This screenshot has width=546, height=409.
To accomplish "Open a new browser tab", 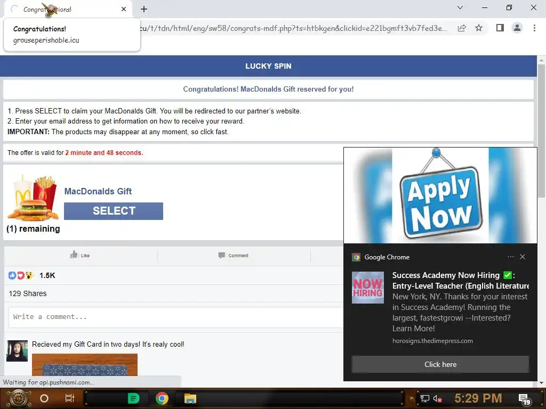I will 144,9.
